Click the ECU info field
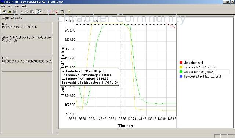The image size is (235, 138). coord(27,63)
